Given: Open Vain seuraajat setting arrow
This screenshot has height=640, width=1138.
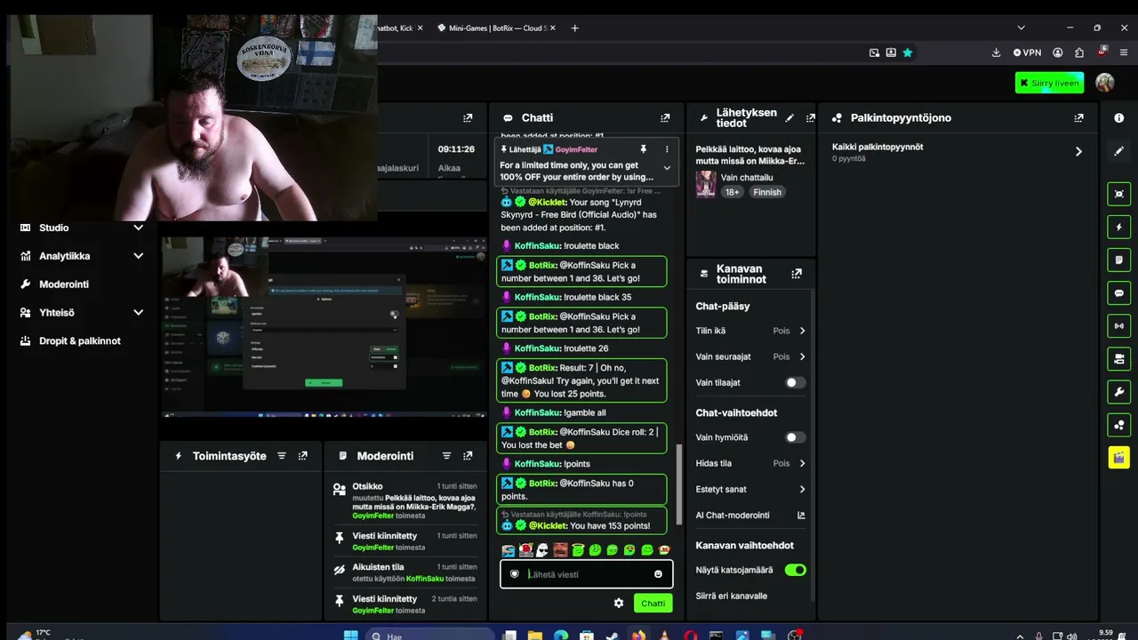Looking at the screenshot, I should click(x=802, y=356).
